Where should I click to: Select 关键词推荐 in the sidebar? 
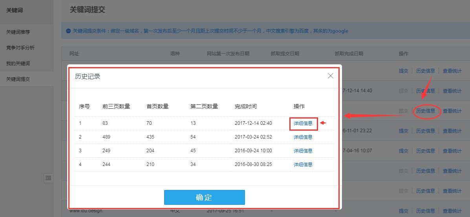click(18, 32)
